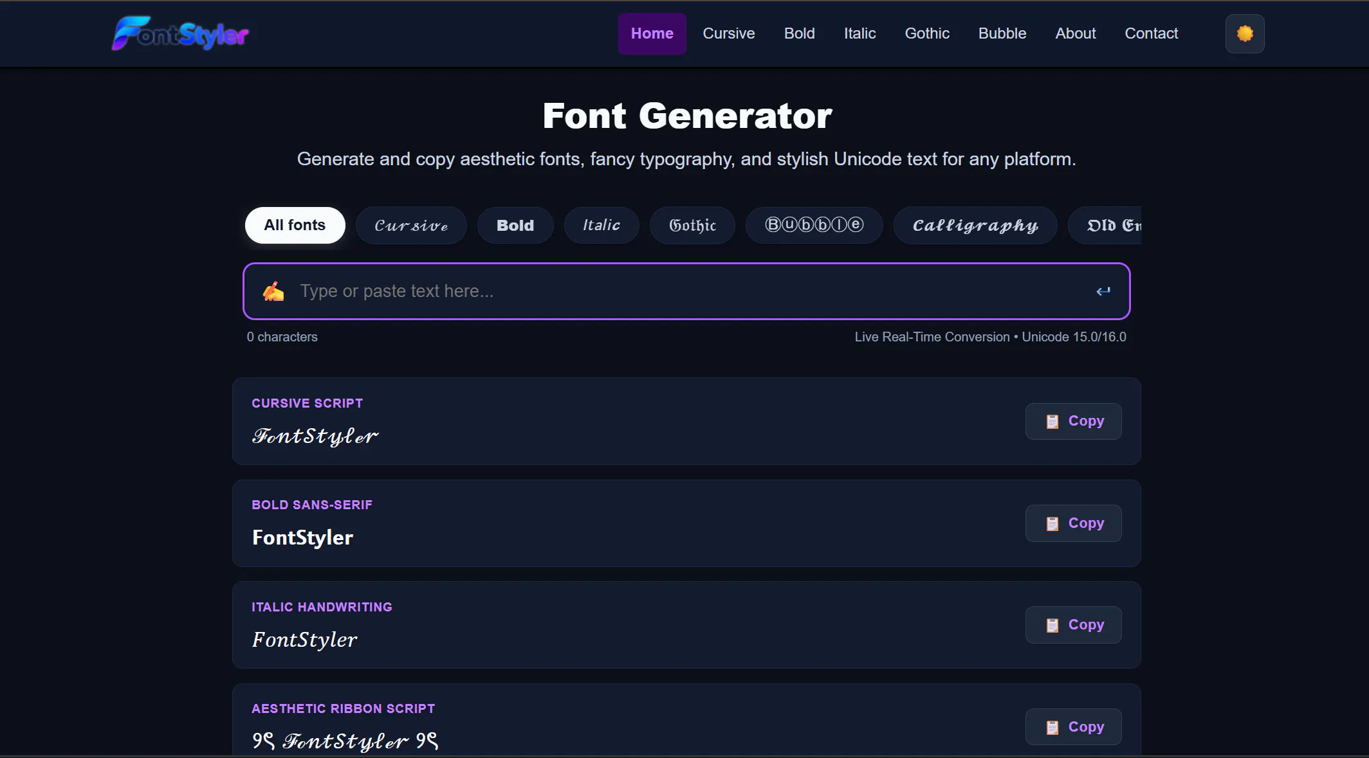Open the Bubble nav link
1369x758 pixels.
[1002, 33]
